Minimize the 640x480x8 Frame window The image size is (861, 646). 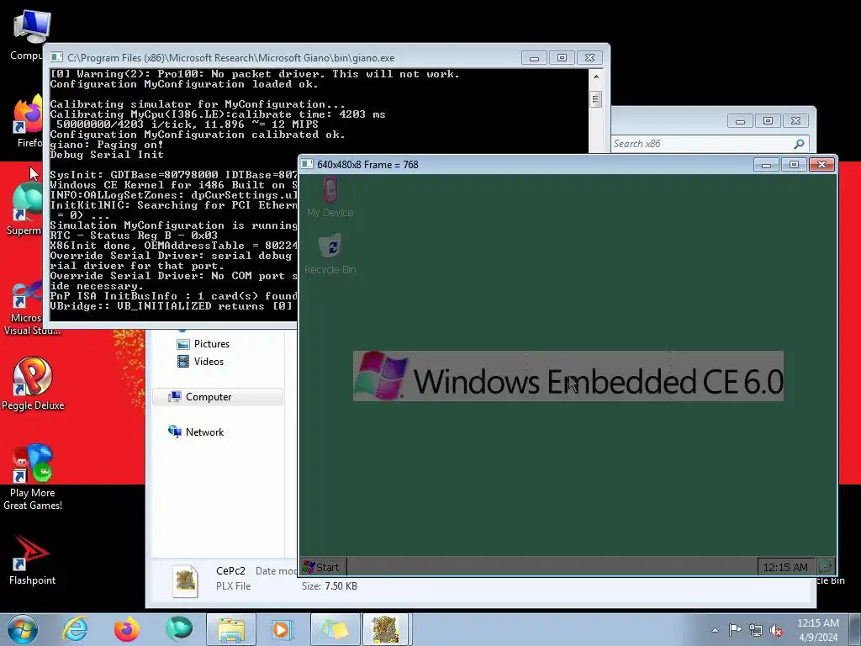point(767,164)
